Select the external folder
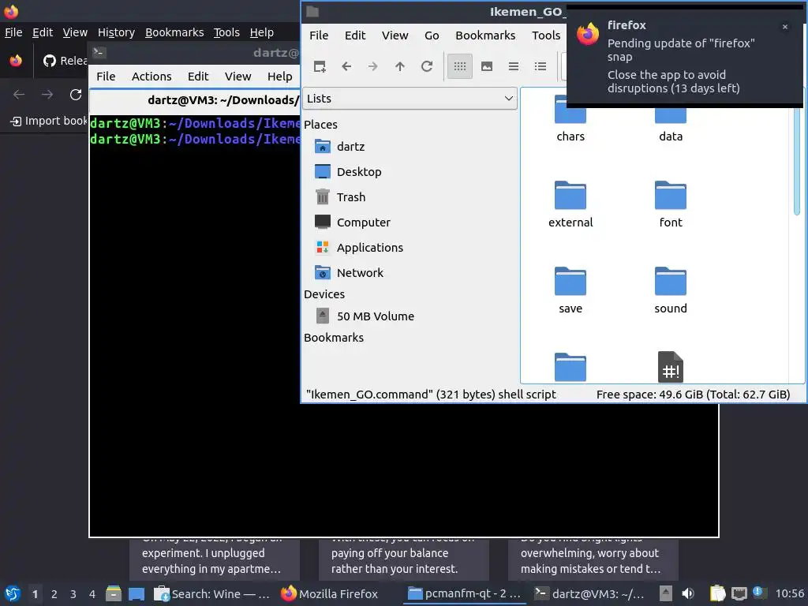Image resolution: width=808 pixels, height=606 pixels. point(570,204)
